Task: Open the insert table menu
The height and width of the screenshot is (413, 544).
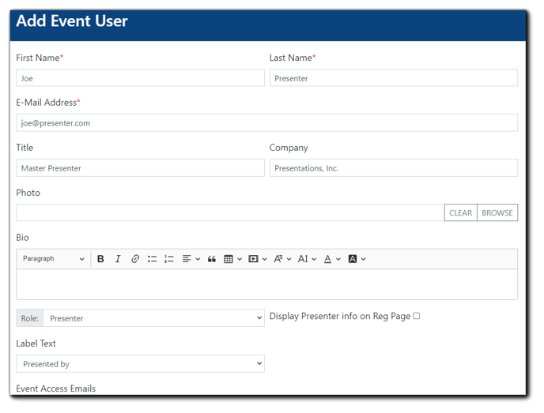Action: [232, 259]
